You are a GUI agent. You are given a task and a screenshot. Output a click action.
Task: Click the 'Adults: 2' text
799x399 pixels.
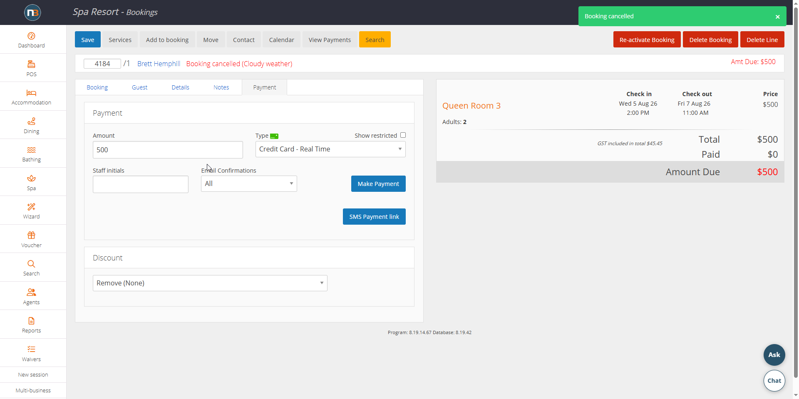tap(454, 122)
